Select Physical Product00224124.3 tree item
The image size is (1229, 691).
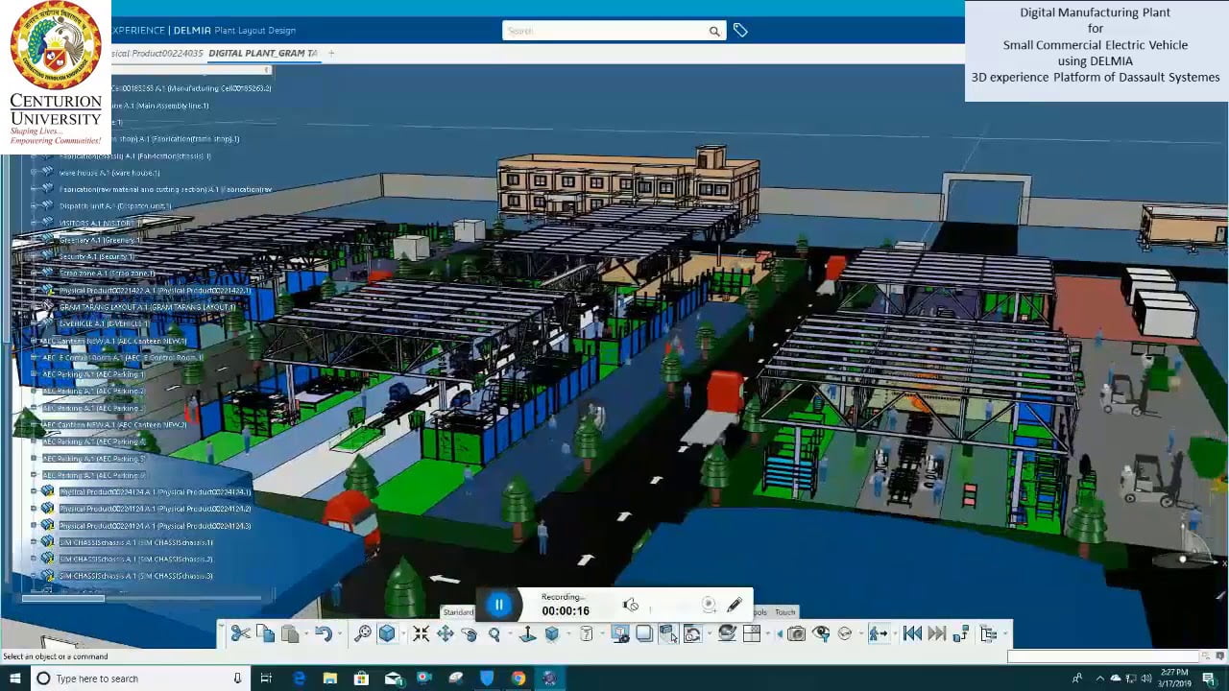coord(155,525)
